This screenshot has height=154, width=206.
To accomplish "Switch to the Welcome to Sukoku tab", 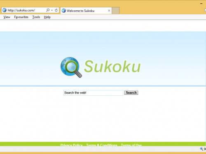I will [x=86, y=11].
